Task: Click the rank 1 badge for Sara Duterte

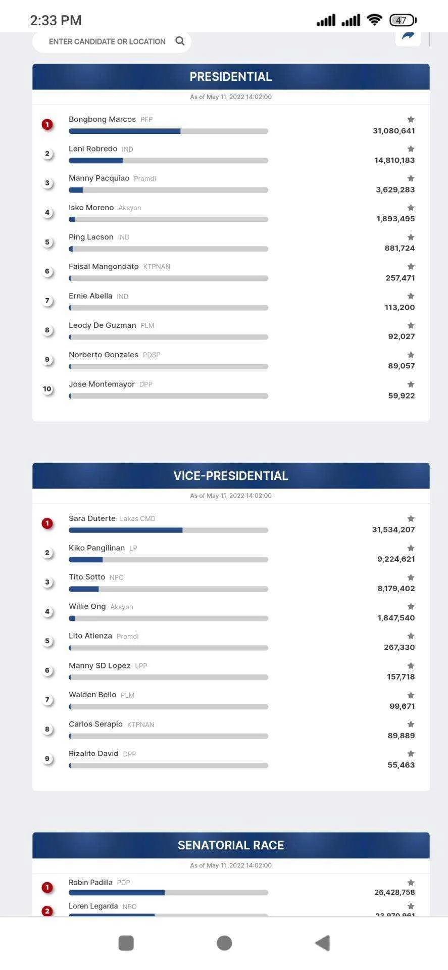Action: (x=47, y=523)
